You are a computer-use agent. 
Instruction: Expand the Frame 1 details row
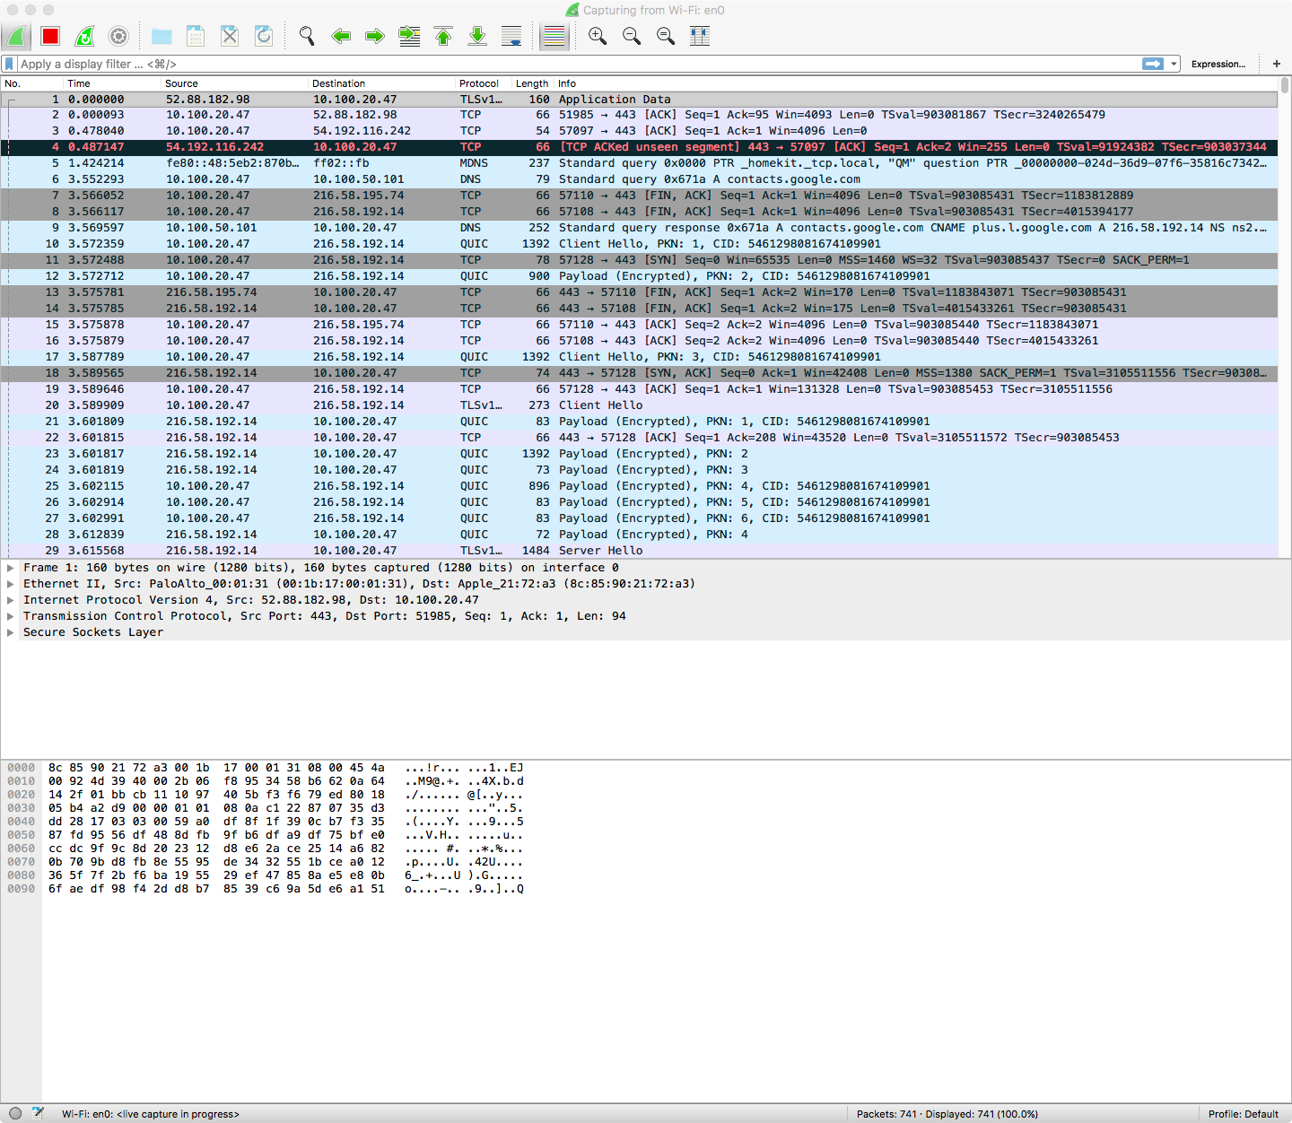pos(11,568)
